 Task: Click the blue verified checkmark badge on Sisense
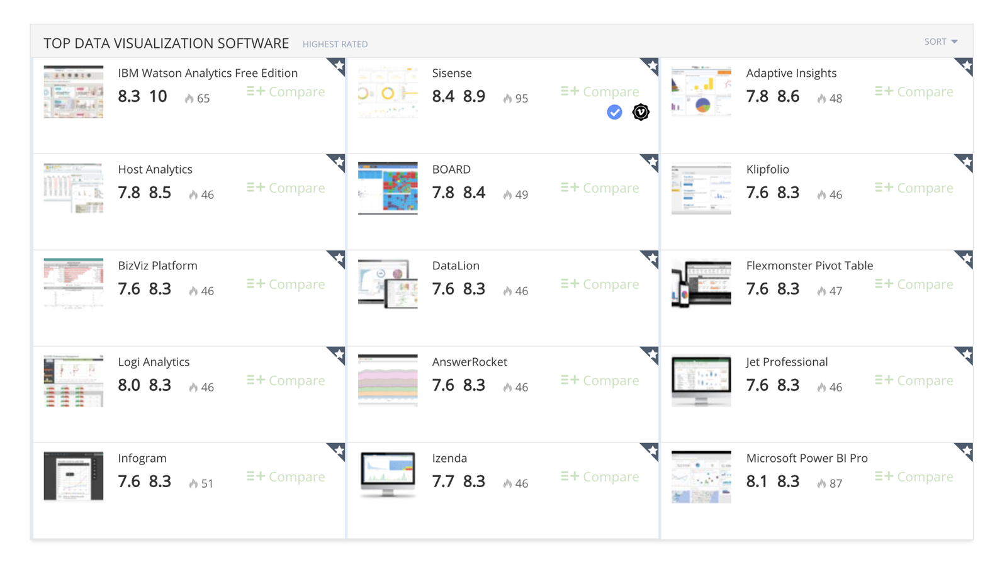tap(614, 112)
